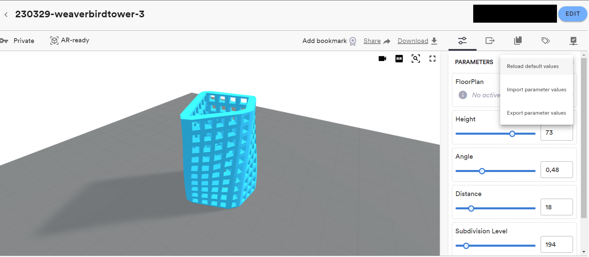Viewport: 589px width, 257px height.
Task: Open the Parameters sliders tab
Action: click(462, 41)
